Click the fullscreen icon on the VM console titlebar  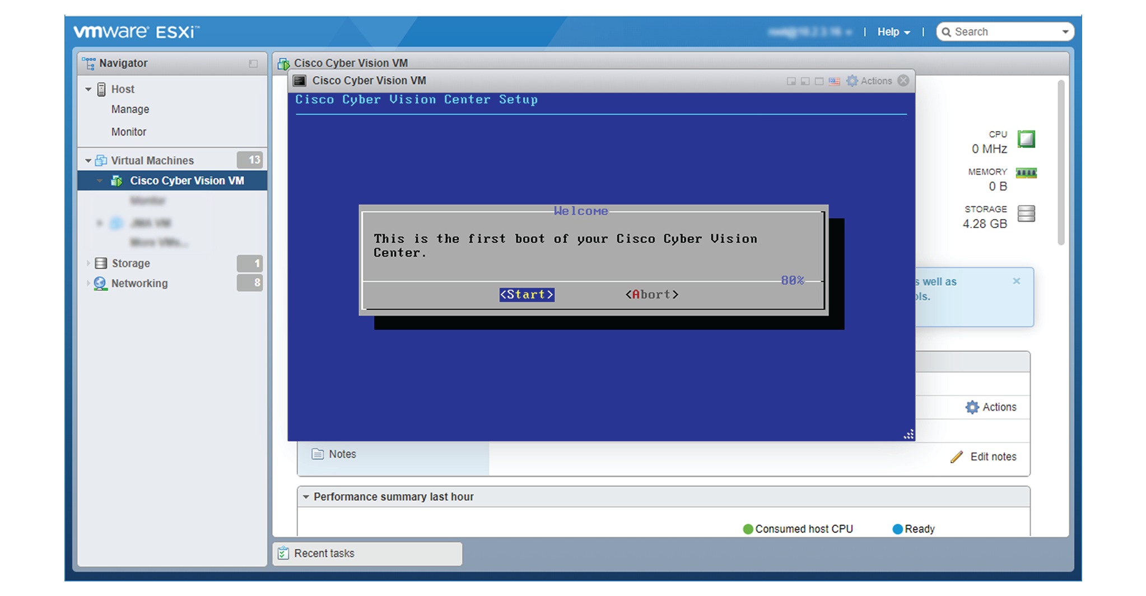point(818,81)
